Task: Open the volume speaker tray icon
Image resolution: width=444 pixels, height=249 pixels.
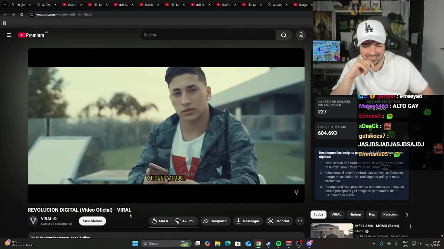Action: coord(419,243)
